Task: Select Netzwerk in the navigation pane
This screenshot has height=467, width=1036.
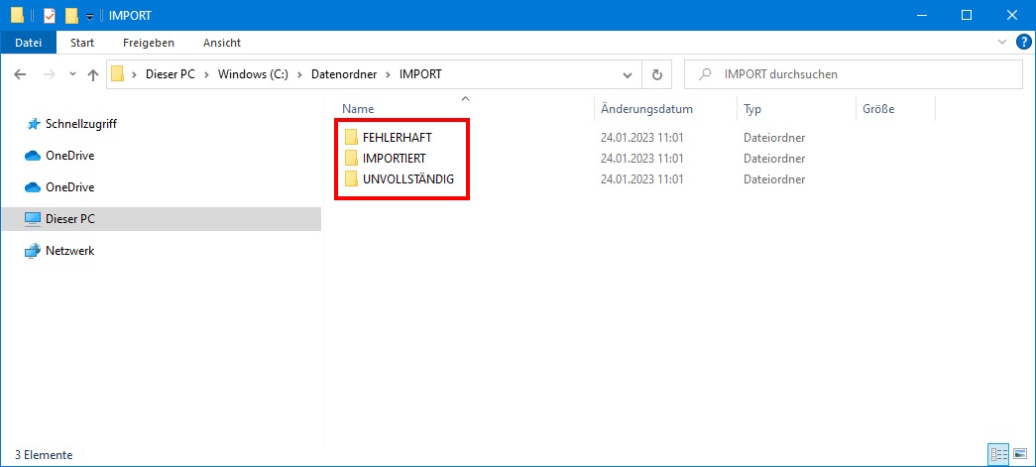Action: [x=69, y=251]
